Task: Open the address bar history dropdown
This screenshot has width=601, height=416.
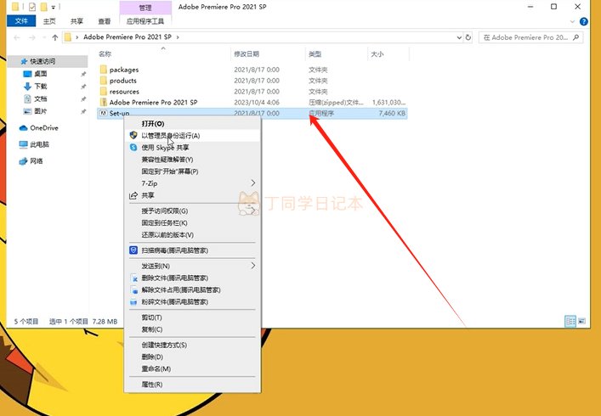Action: tap(459, 37)
